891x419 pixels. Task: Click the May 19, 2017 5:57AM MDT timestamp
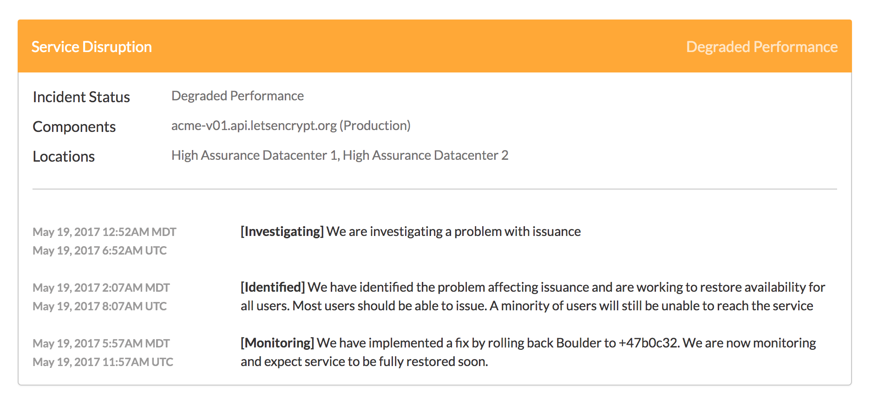101,343
